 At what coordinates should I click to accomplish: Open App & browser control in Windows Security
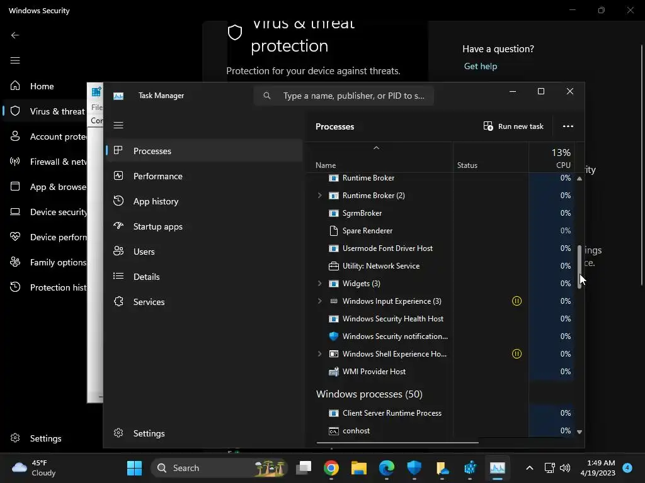(45, 187)
